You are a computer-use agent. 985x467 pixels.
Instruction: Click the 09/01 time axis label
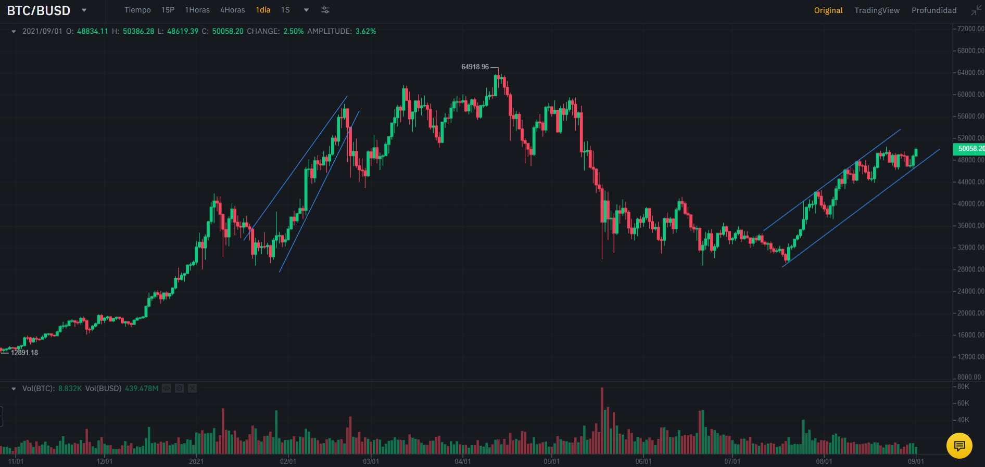pyautogui.click(x=916, y=461)
